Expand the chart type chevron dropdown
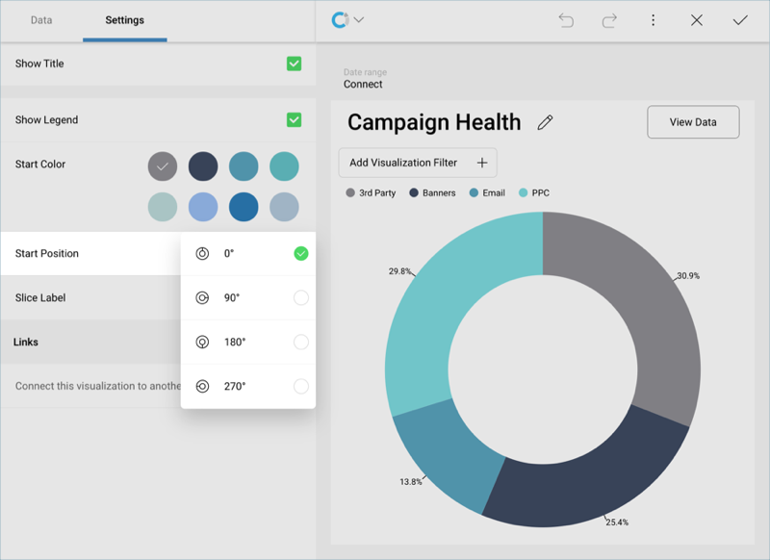Image resolution: width=770 pixels, height=560 pixels. coord(359,20)
